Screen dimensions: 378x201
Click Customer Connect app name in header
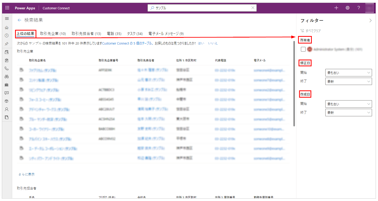point(56,8)
